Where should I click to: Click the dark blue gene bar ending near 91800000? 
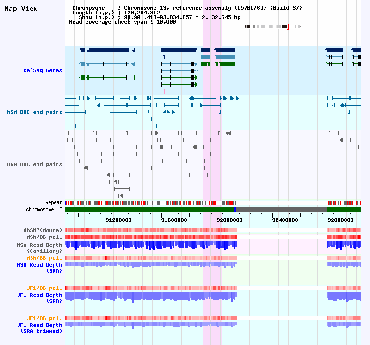pos(179,50)
